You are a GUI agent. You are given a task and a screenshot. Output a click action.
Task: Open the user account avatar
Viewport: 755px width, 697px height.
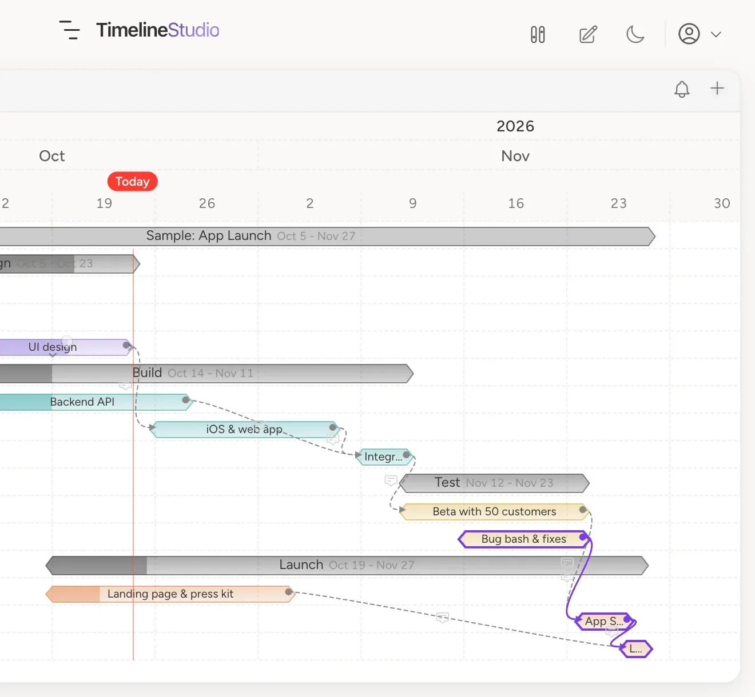(689, 34)
